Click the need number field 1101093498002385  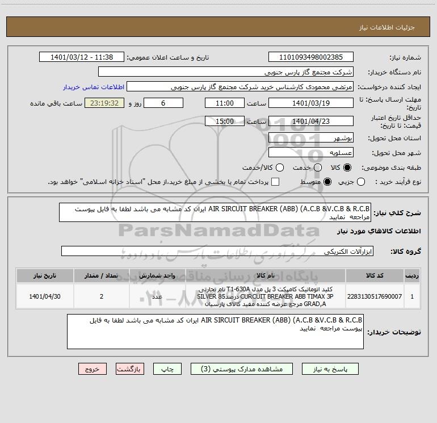tap(311, 57)
